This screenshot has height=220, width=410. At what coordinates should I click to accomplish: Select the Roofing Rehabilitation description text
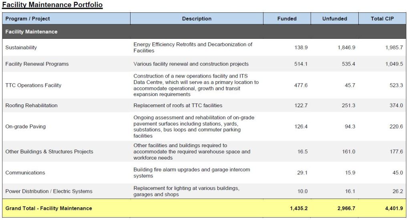click(x=178, y=106)
